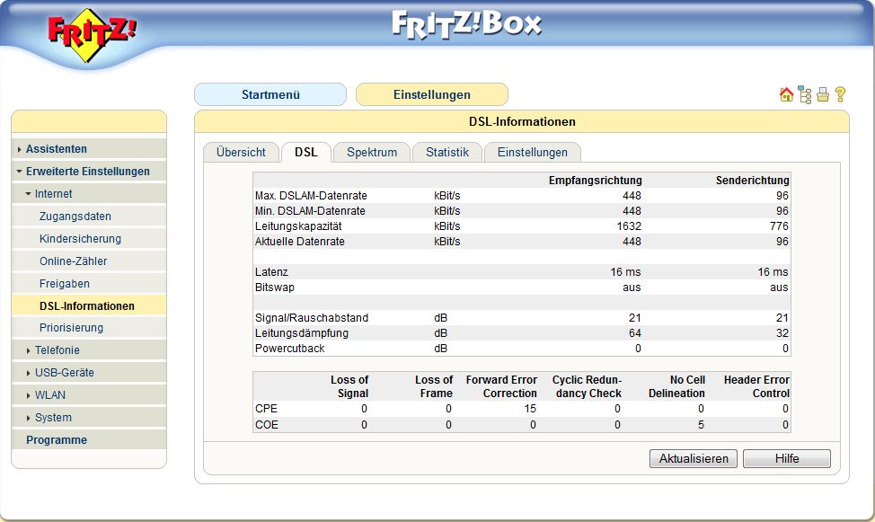Click the Leitungsdämpfung row label
Image resolution: width=875 pixels, height=522 pixels.
point(302,333)
